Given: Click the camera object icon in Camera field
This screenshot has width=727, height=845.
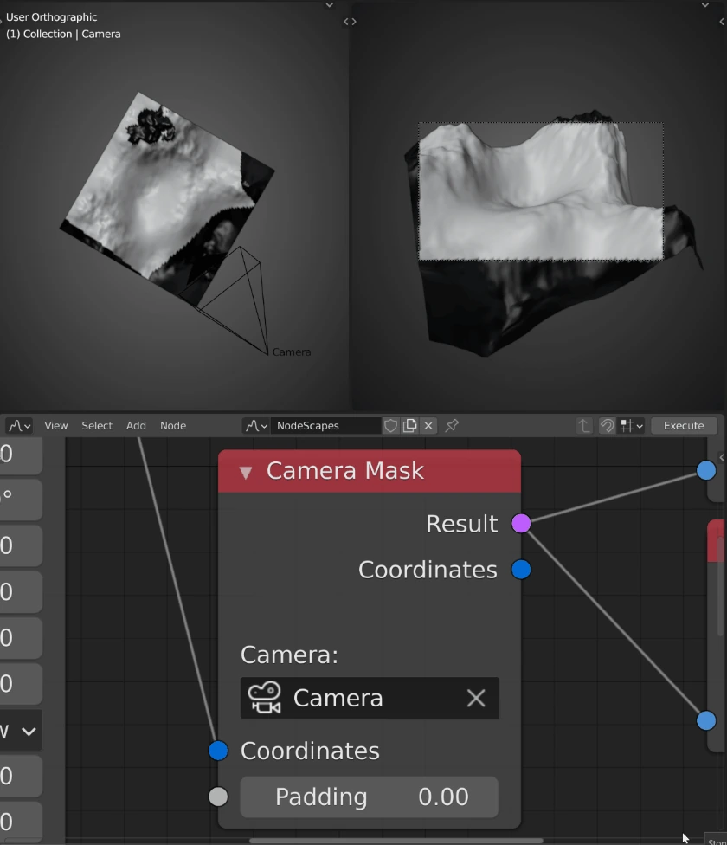Looking at the screenshot, I should point(265,698).
